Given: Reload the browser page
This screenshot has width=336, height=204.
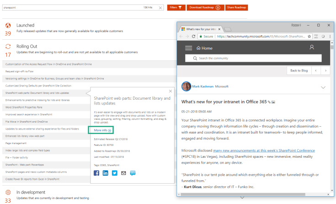Looking at the screenshot, I should click(x=194, y=36).
